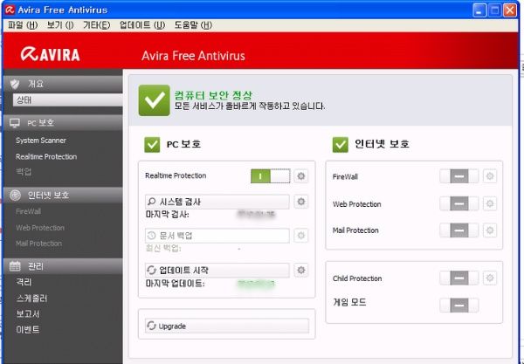
Task: Select FireWall in the sidebar
Action: pos(29,211)
